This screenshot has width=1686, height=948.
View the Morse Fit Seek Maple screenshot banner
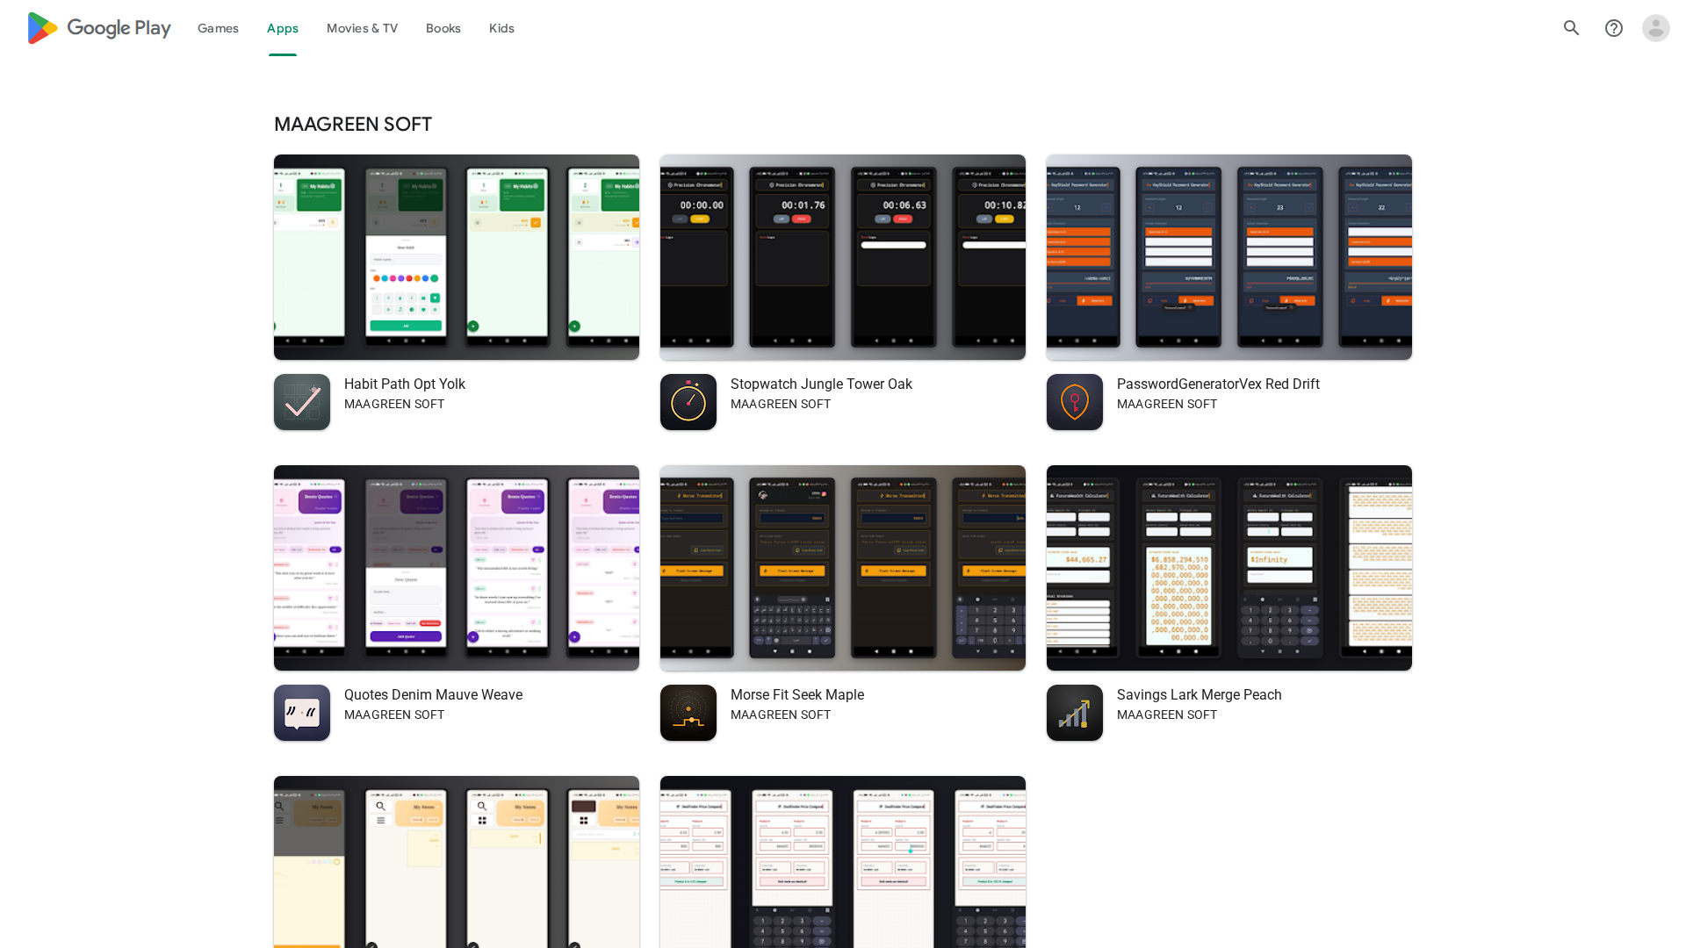(x=843, y=568)
